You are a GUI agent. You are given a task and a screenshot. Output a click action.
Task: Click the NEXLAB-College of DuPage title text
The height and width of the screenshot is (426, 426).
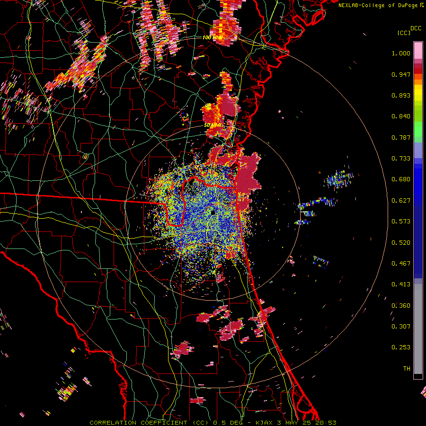click(378, 5)
